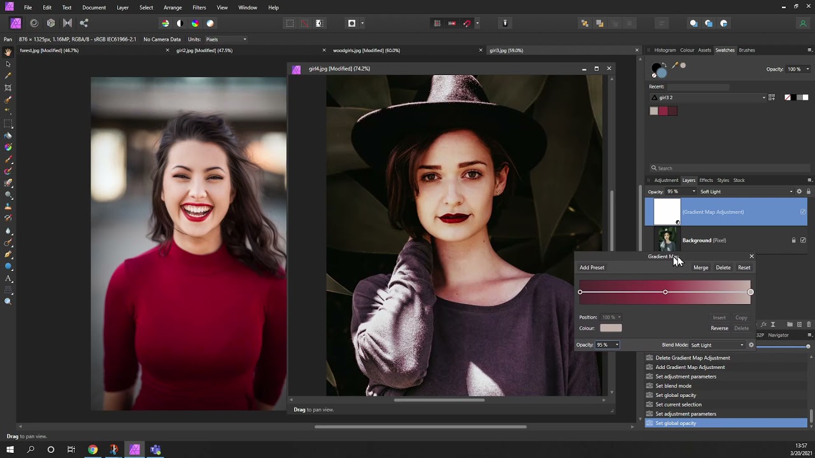Click the Deselect toolbar icon

(x=304, y=24)
